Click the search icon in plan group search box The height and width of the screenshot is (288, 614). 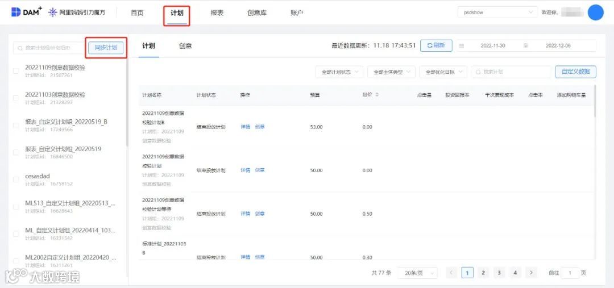(20, 48)
